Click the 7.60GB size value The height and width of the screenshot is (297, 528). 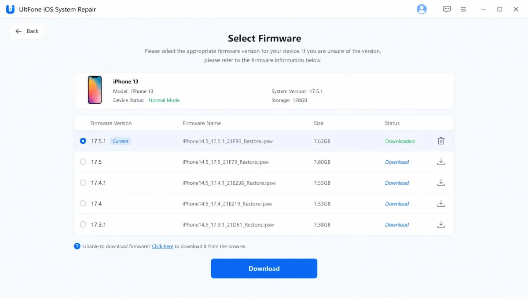(322, 162)
